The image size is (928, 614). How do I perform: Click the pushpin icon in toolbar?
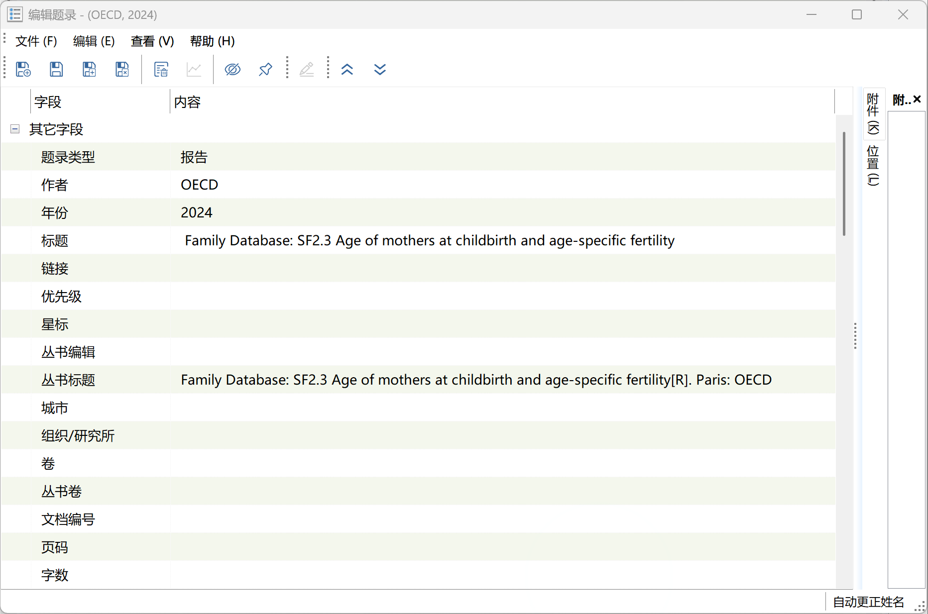[265, 69]
